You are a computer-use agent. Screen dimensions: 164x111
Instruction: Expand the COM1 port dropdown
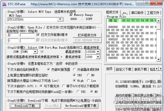(35, 51)
